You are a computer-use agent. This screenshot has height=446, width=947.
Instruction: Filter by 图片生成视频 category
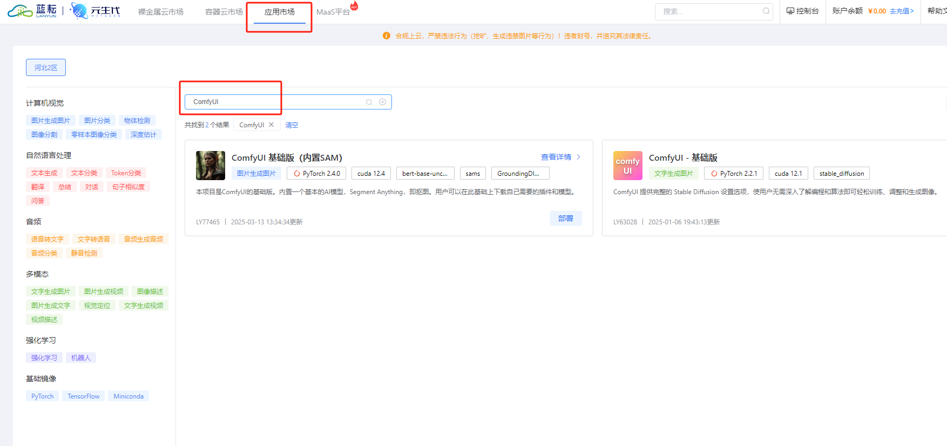click(x=104, y=292)
